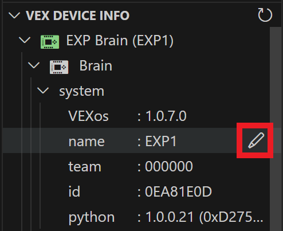Select the team 000000 row
The height and width of the screenshot is (231, 283).
pyautogui.click(x=136, y=166)
